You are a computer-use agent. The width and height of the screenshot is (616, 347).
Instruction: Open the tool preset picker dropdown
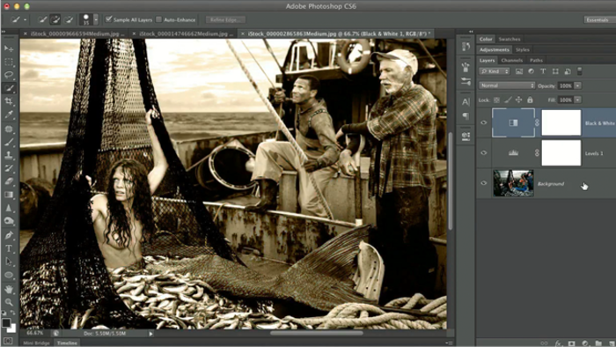[26, 19]
